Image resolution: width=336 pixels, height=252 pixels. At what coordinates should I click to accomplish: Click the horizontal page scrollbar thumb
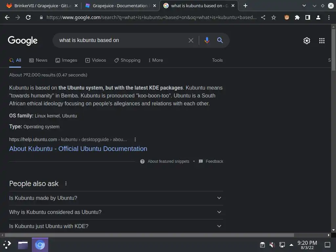149,235
